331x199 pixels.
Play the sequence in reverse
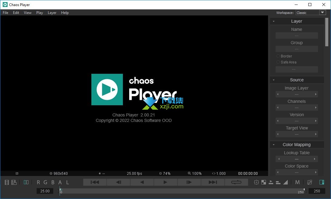click(142, 182)
